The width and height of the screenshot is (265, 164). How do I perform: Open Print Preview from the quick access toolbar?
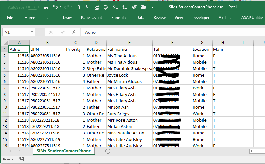(x=97, y=7)
